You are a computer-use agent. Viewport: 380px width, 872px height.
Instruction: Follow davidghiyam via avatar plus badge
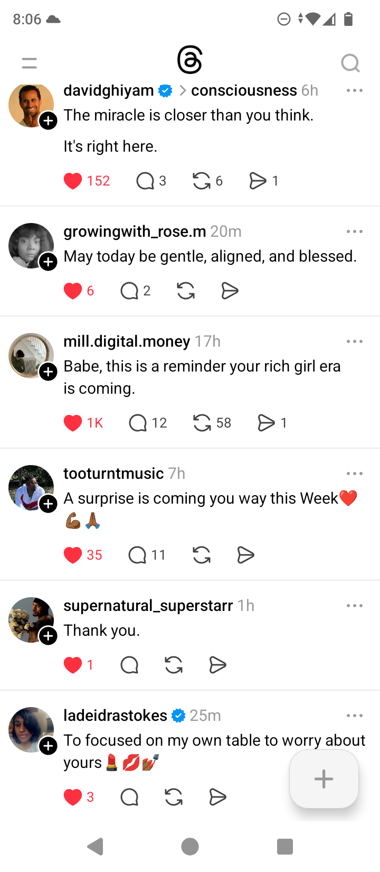(48, 120)
